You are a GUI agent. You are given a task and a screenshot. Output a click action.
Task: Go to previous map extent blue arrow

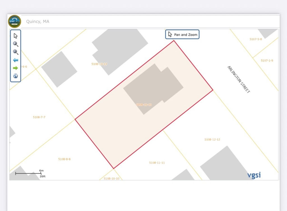pyautogui.click(x=16, y=60)
